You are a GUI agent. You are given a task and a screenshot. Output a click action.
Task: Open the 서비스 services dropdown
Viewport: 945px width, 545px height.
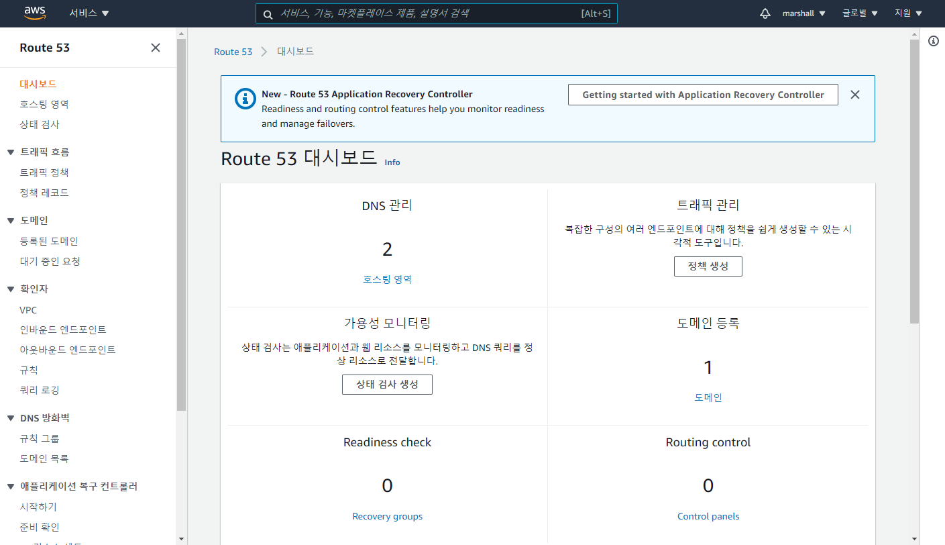point(89,13)
